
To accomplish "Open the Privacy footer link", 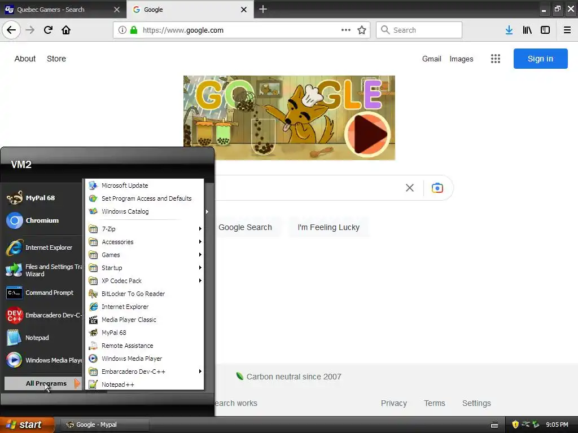I will point(393,403).
